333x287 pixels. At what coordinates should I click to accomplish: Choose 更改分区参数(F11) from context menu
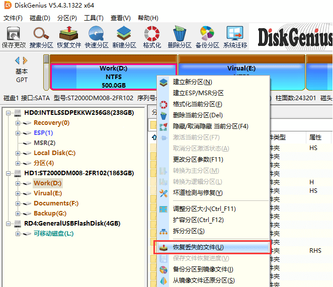pyautogui.click(x=213, y=160)
